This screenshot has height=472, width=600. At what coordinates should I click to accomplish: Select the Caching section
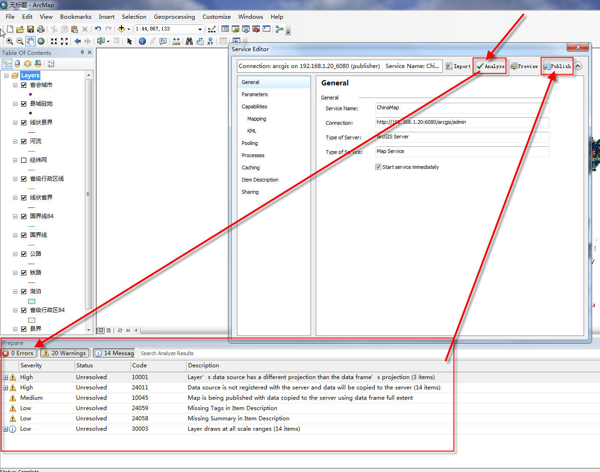tap(251, 167)
